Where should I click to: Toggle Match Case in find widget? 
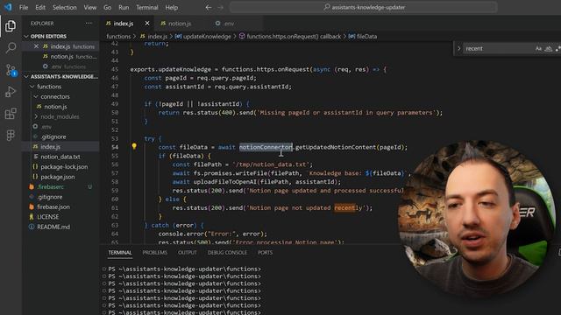(538, 49)
